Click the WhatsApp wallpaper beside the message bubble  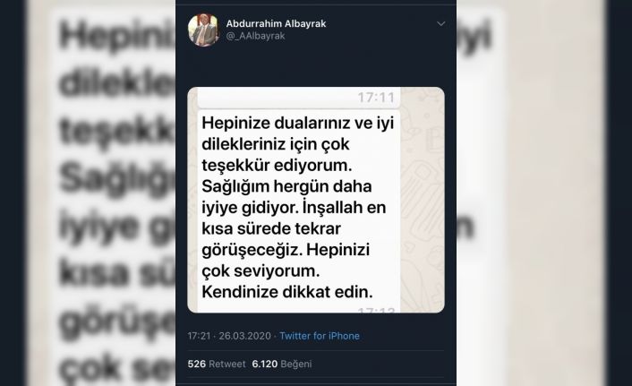pyautogui.click(x=422, y=200)
